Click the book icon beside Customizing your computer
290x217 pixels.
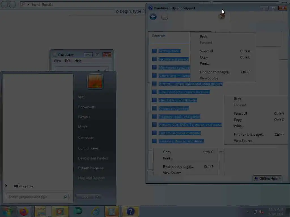154,133
